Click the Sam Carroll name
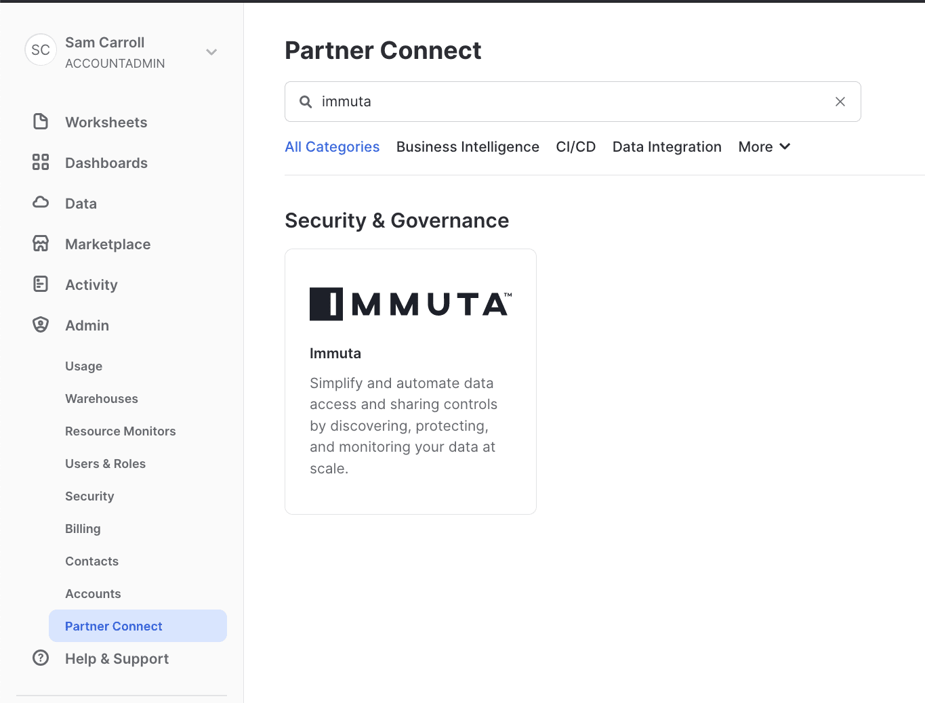Viewport: 925px width, 703px height. (105, 43)
